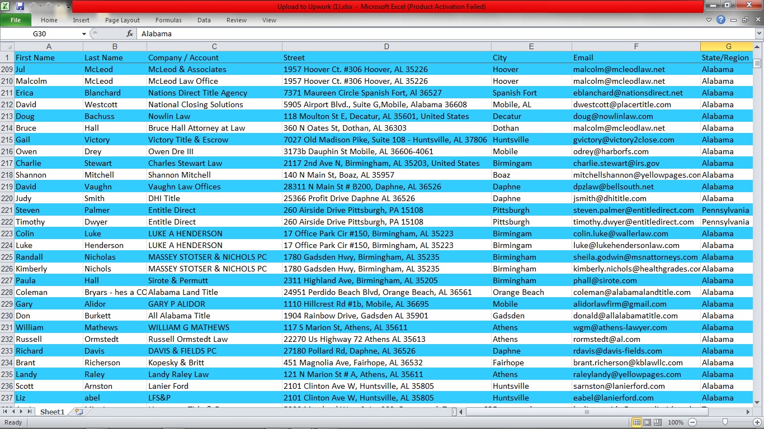Click the green File button

coord(16,20)
